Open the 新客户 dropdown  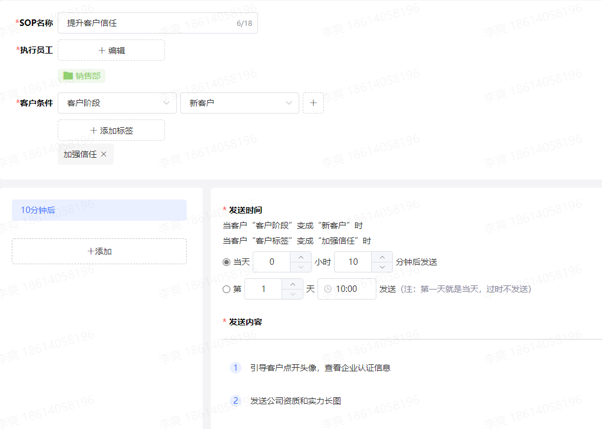240,103
